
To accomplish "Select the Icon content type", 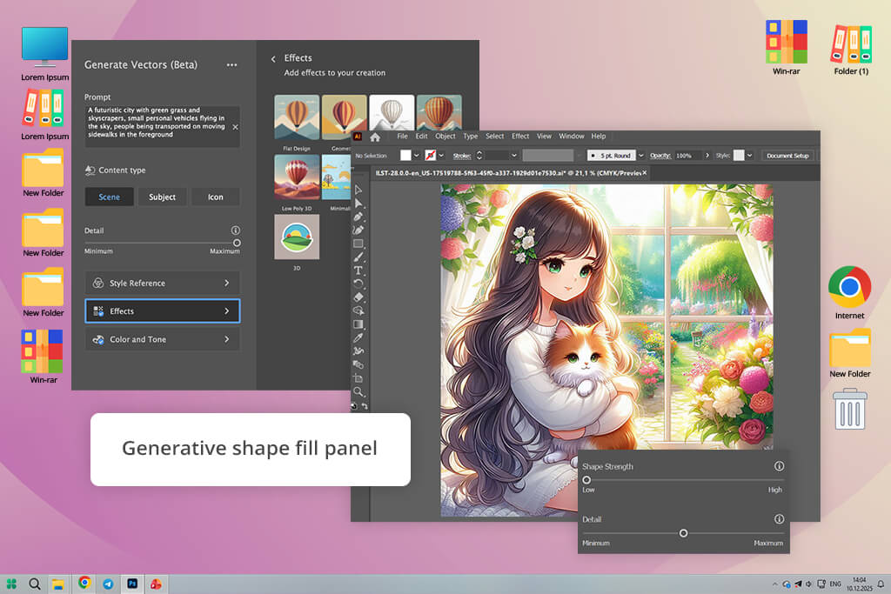I will (216, 197).
